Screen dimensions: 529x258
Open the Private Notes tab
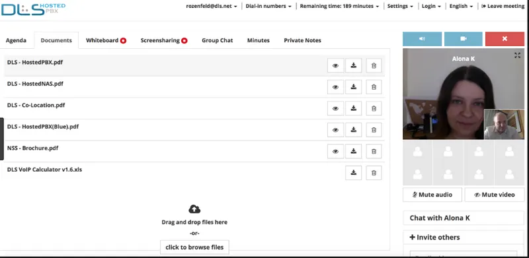pos(302,40)
